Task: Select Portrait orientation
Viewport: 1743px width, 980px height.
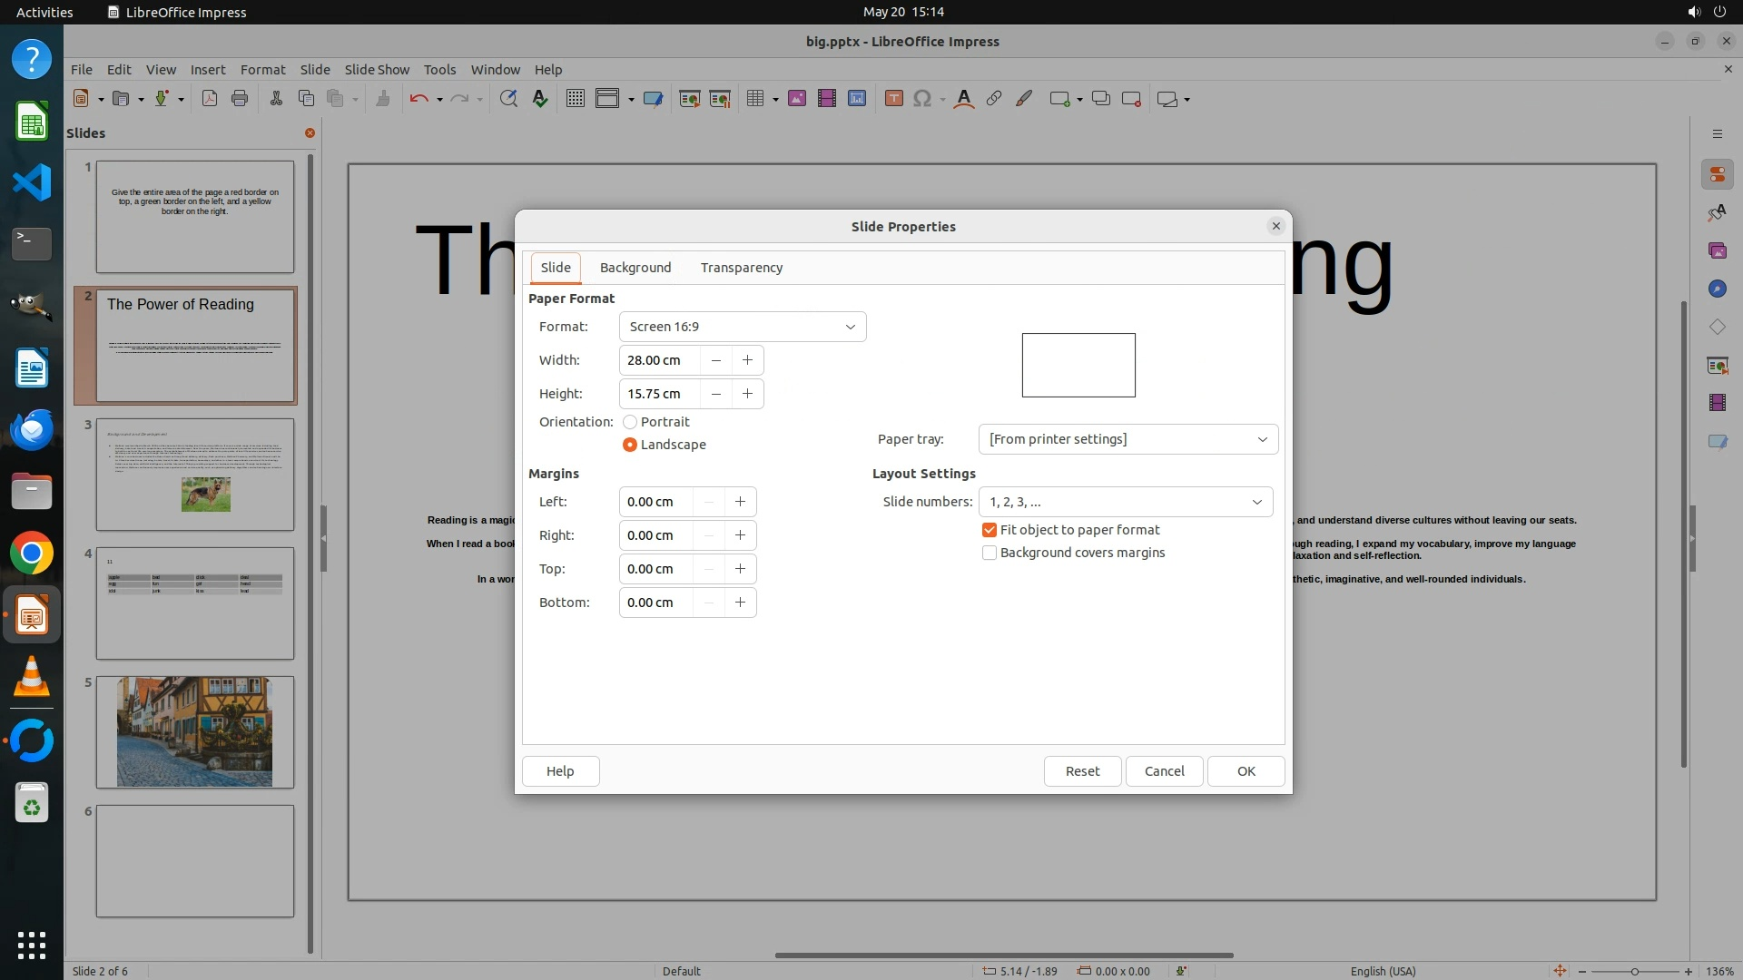Action: point(630,422)
